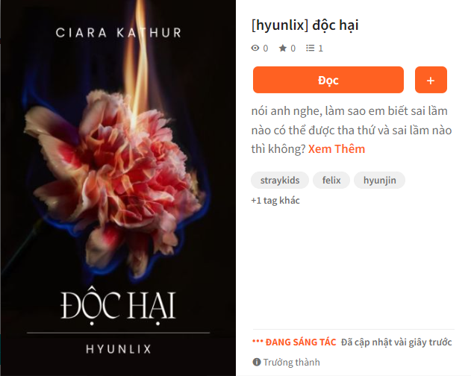
Task: Click the chapter count number 1
Action: click(320, 48)
